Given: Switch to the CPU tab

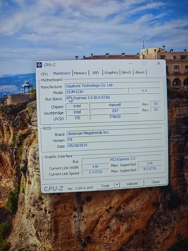Looking at the screenshot, I should tap(44, 74).
